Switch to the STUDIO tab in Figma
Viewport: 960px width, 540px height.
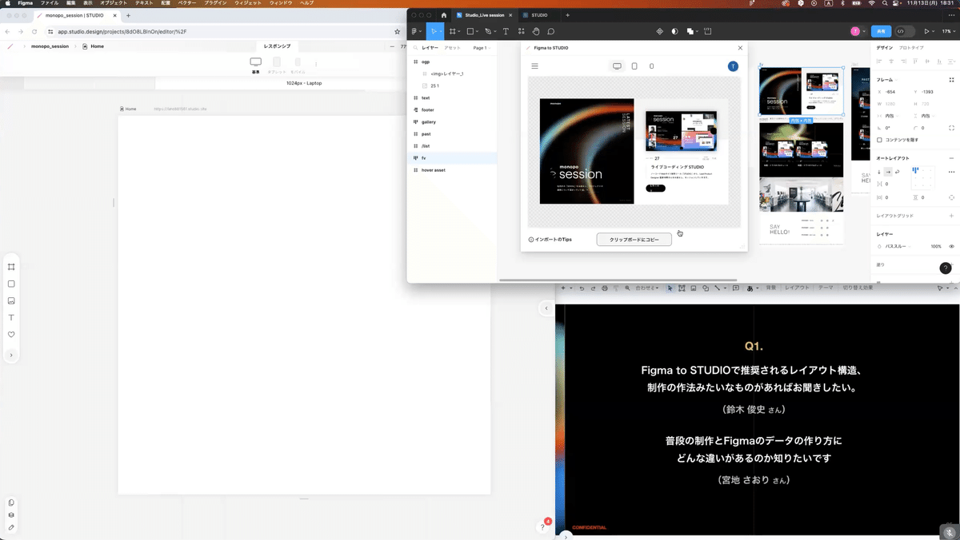(539, 15)
